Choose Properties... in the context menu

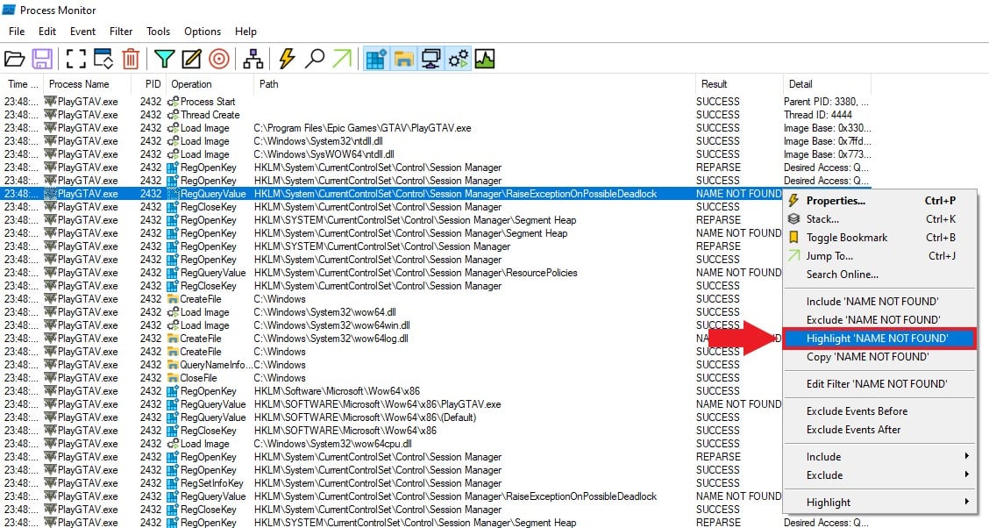(880, 201)
